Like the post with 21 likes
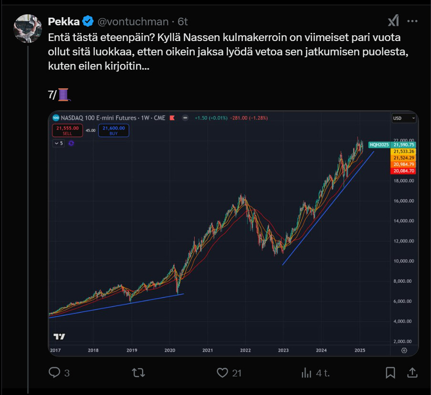 (x=221, y=373)
